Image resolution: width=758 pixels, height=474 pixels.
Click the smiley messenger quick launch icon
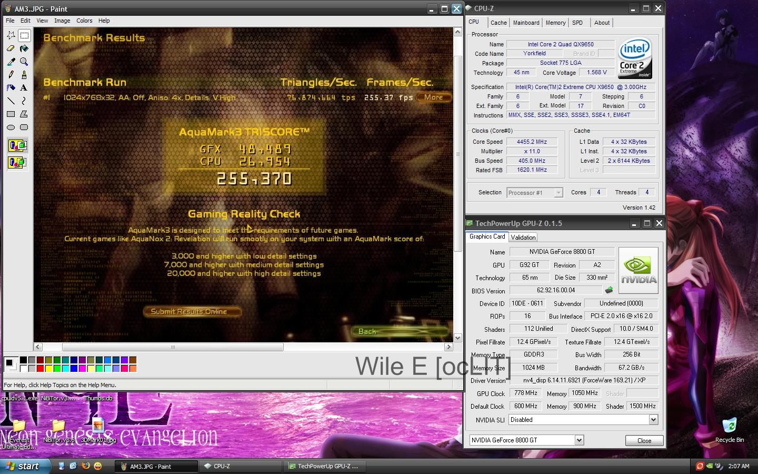coord(98,466)
